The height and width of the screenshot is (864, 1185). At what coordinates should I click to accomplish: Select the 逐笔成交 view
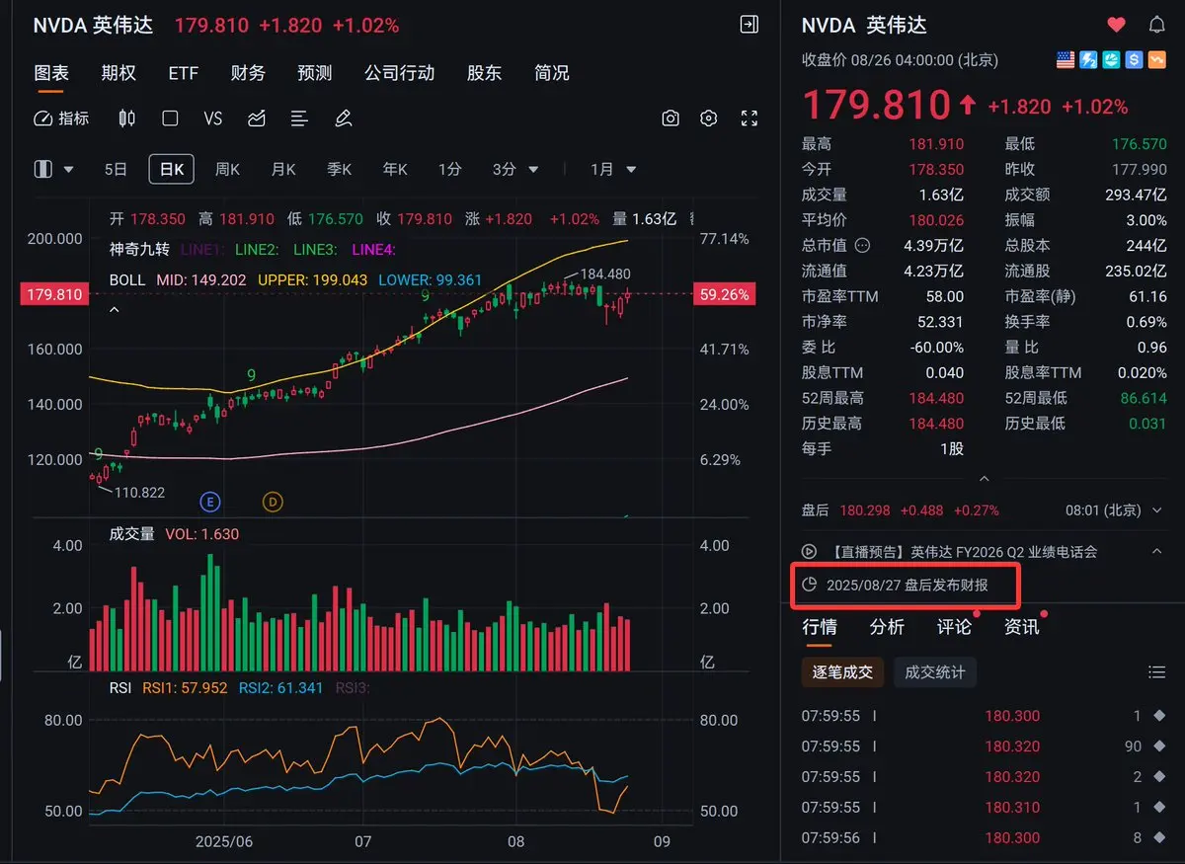842,672
